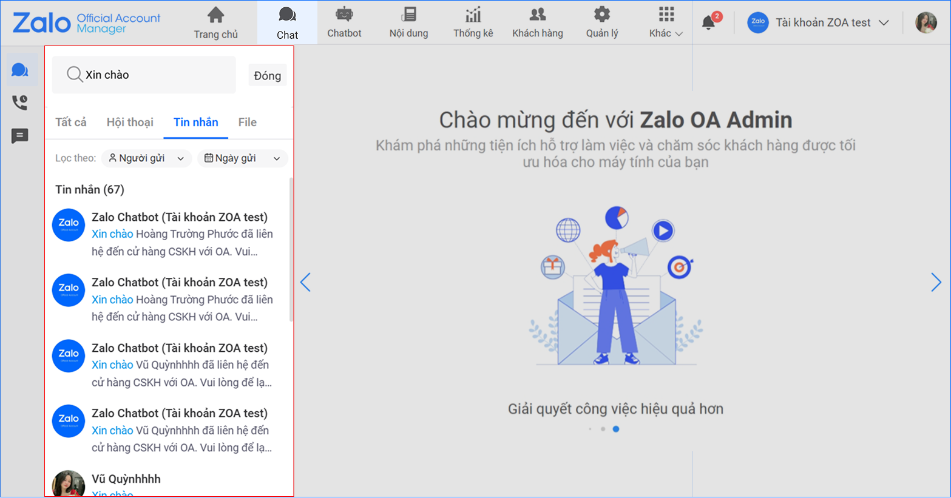Viewport: 951px width, 498px height.
Task: Select first carousel pagination dot
Action: pos(590,429)
